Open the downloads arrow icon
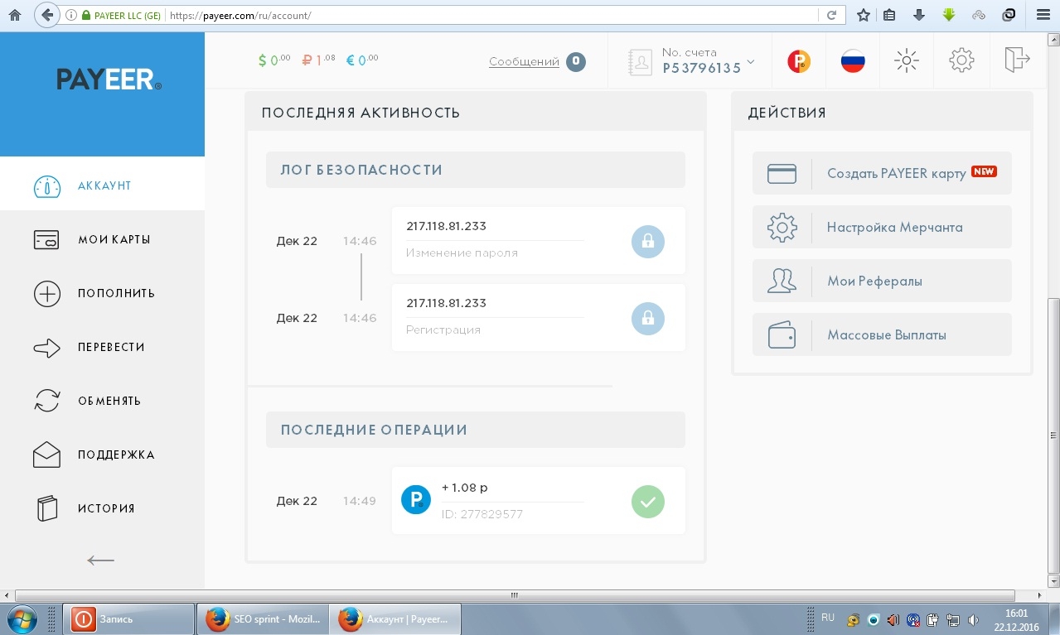1060x635 pixels. pyautogui.click(x=918, y=15)
